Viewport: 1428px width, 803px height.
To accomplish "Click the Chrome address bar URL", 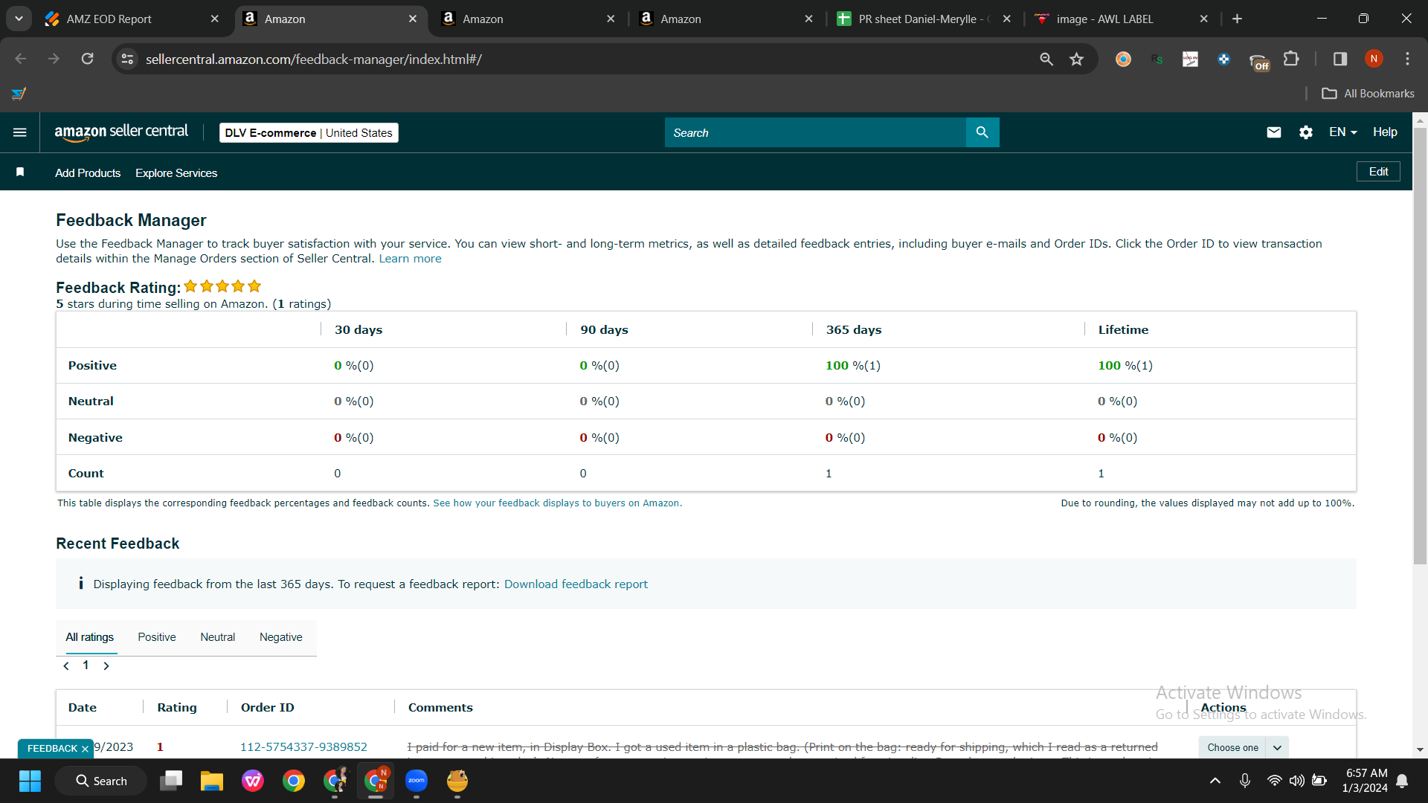I will (x=314, y=59).
